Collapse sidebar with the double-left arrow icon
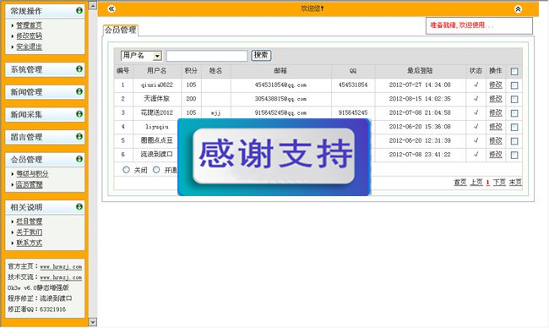 [111, 8]
